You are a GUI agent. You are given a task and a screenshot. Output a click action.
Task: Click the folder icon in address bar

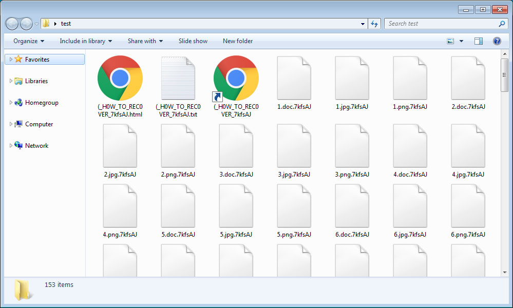click(x=46, y=23)
